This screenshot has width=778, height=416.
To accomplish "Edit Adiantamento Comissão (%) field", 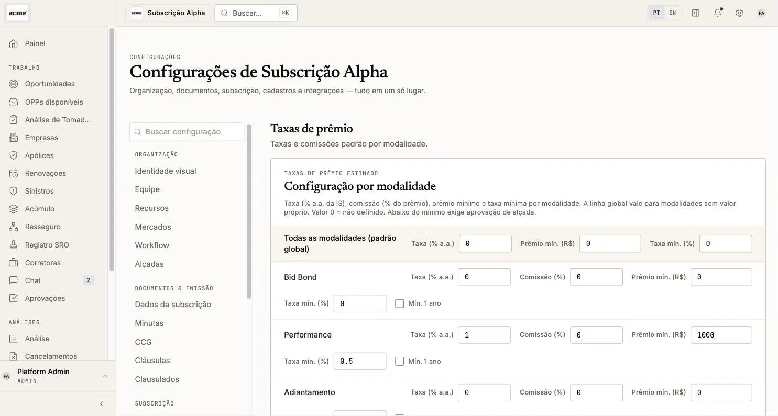I will 596,392.
